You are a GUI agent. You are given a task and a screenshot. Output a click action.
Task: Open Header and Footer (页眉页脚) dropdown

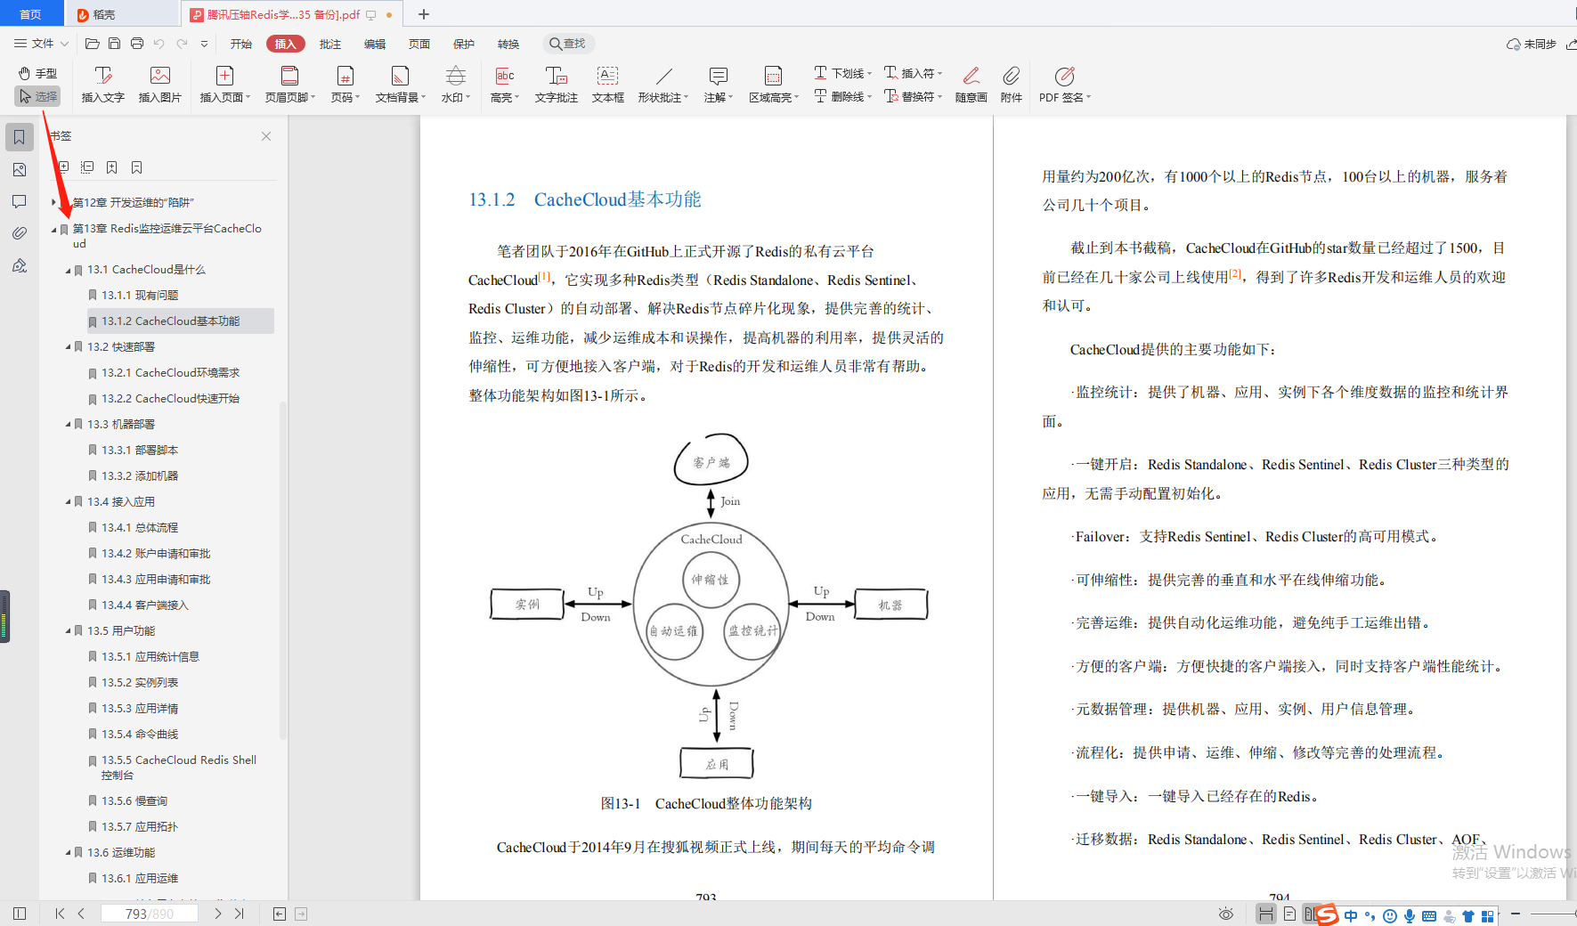tap(289, 85)
